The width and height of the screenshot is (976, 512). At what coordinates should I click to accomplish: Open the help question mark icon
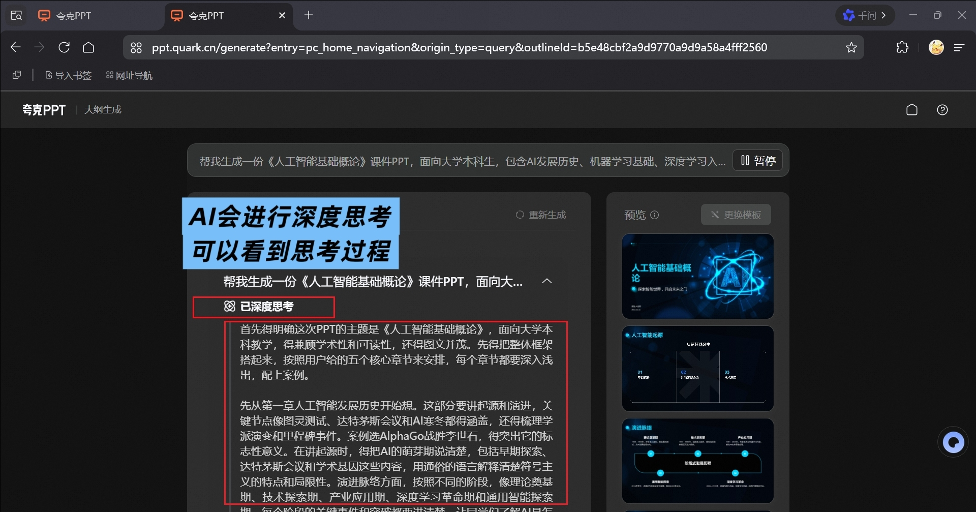(x=942, y=110)
